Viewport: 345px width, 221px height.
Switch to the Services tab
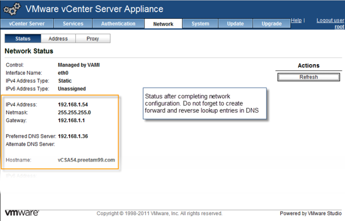(73, 23)
